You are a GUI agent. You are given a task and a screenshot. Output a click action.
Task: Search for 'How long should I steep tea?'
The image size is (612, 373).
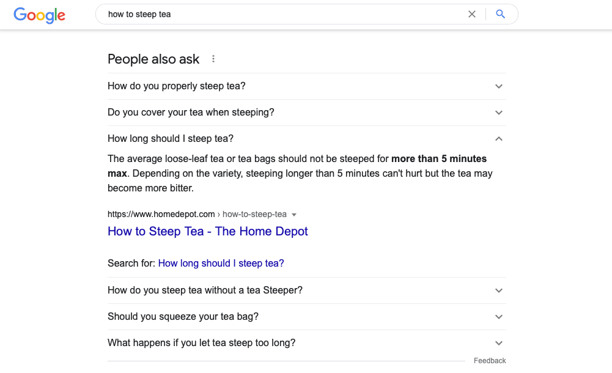(221, 263)
